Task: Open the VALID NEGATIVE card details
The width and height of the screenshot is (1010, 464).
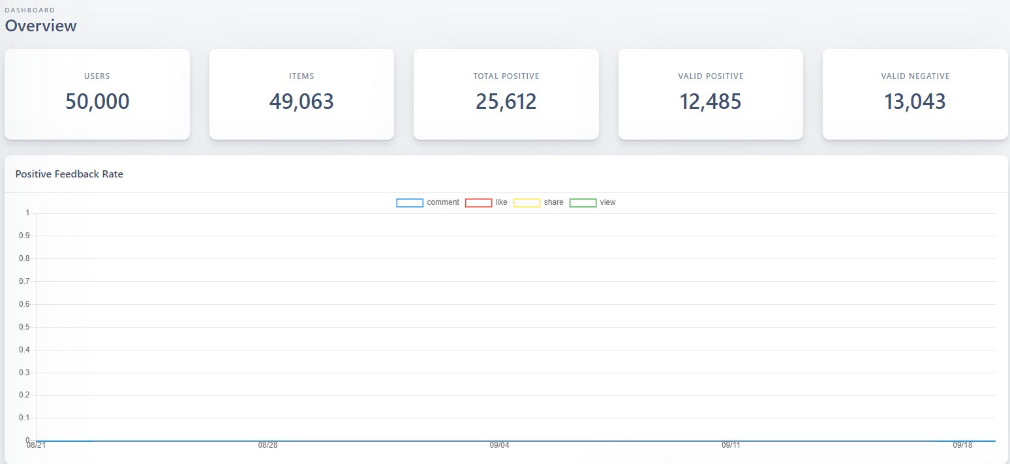Action: coord(915,94)
